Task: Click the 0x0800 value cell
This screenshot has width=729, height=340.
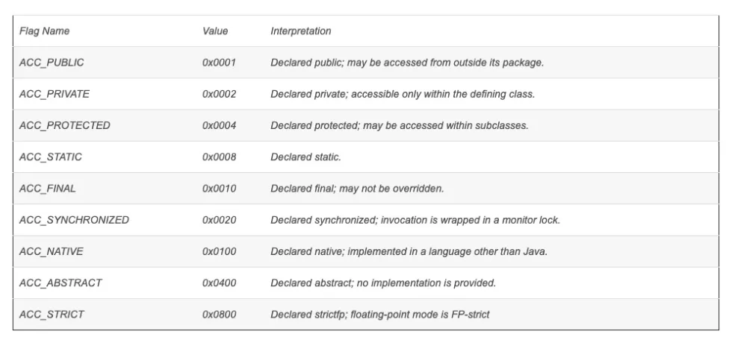Action: 219,315
